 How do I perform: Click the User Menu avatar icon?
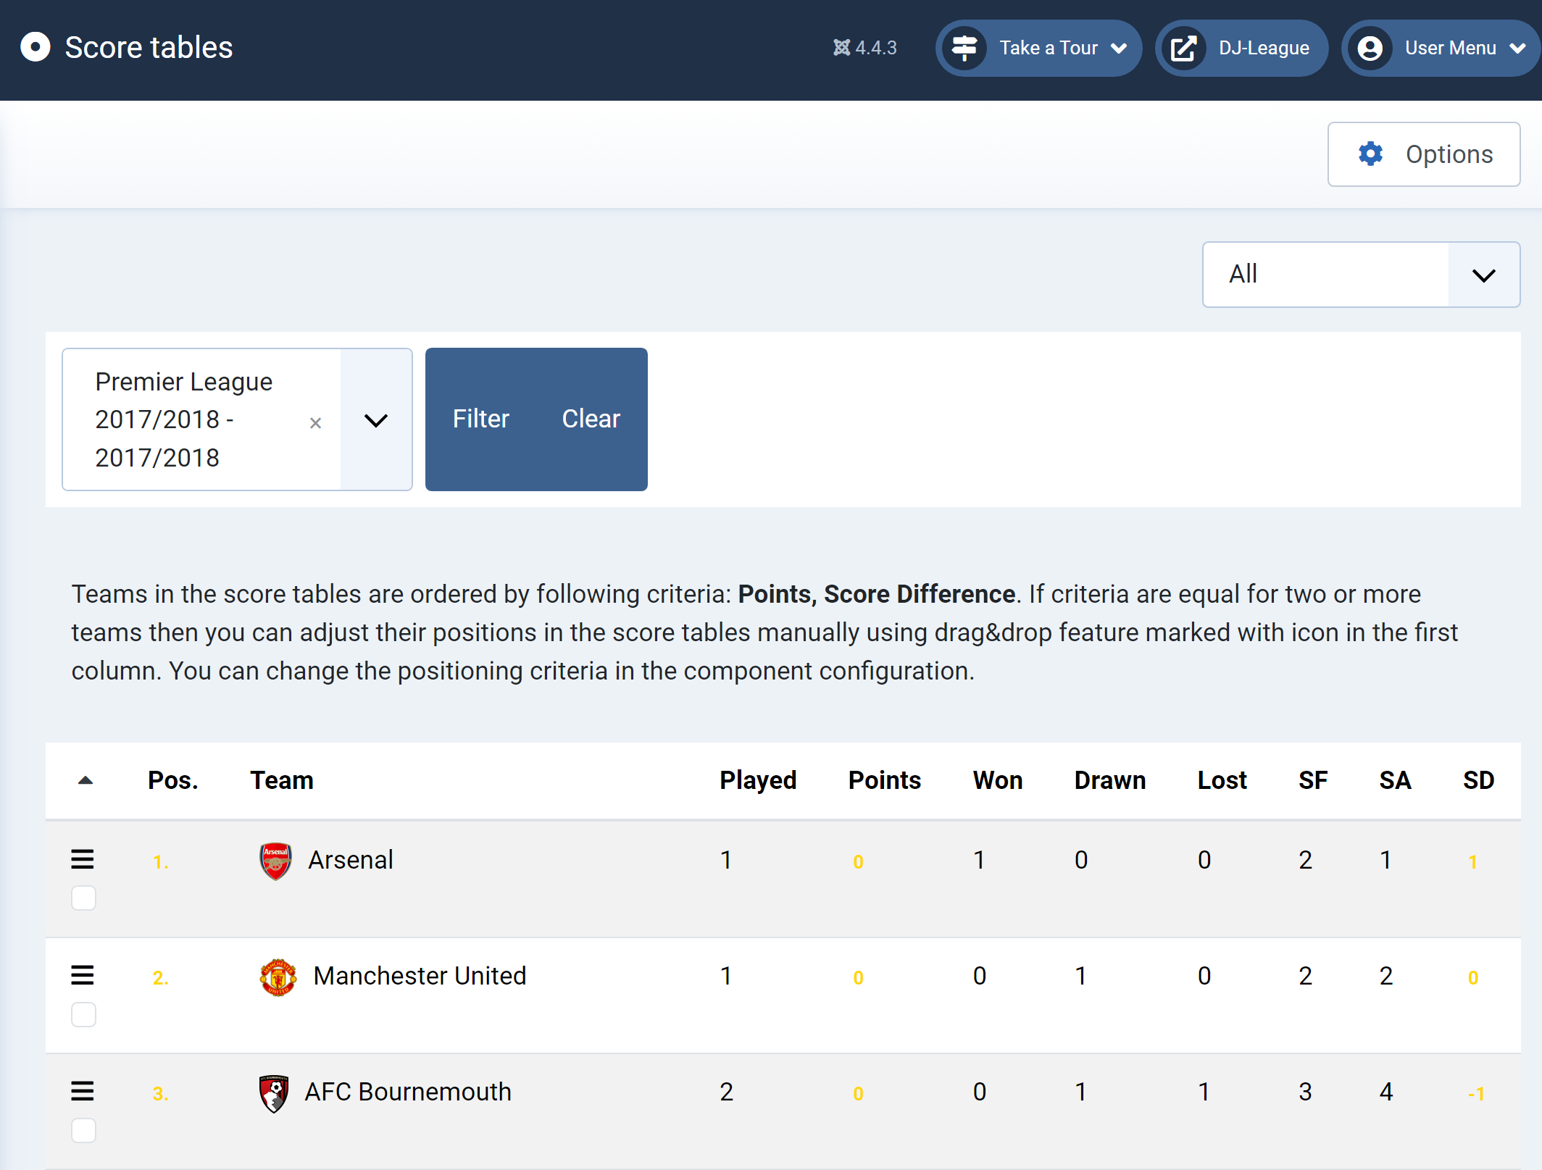1370,48
